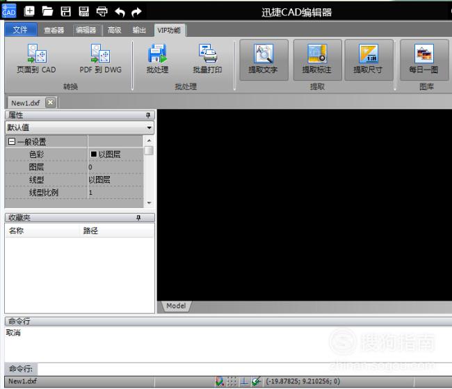The height and width of the screenshot is (389, 452).
Task: Switch to the 编辑器 tab
Action: (x=86, y=30)
